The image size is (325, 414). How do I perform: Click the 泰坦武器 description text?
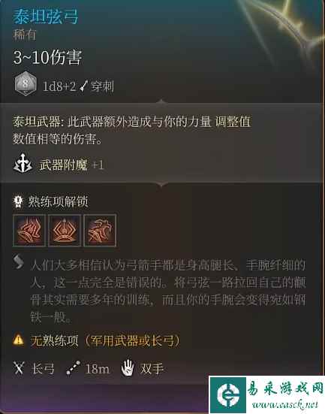coord(131,130)
